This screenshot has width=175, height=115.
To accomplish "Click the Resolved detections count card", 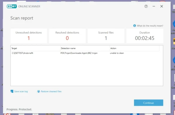I will pyautogui.click(x=67, y=36).
